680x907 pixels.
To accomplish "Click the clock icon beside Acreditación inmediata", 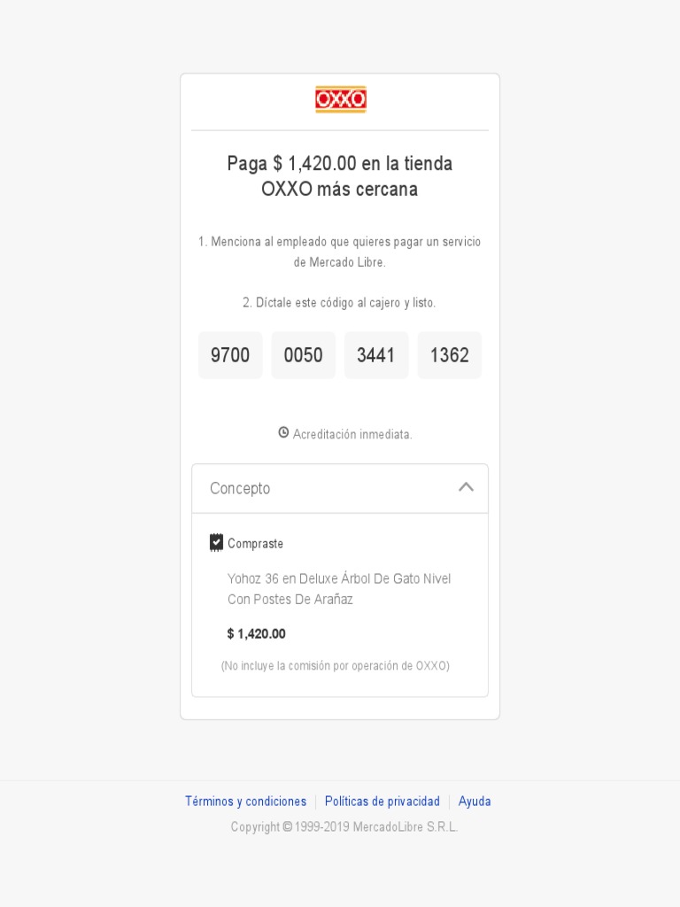I will [283, 433].
